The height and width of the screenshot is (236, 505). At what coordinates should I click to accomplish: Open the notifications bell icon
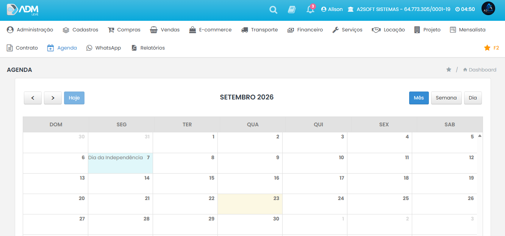[x=310, y=9]
